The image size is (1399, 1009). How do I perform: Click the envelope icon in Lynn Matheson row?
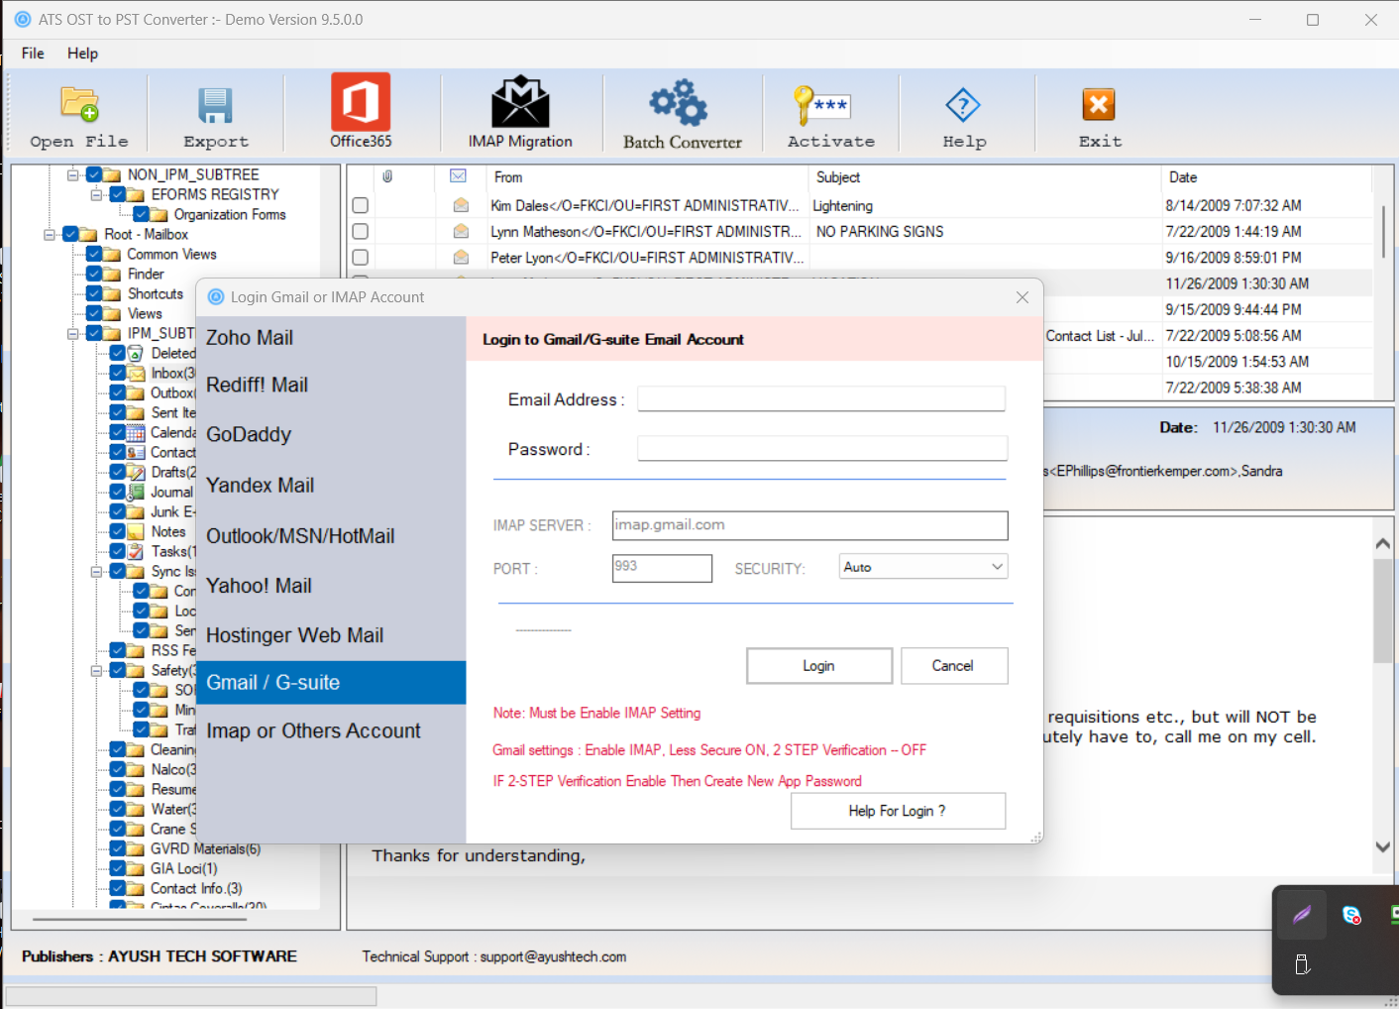pos(461,231)
